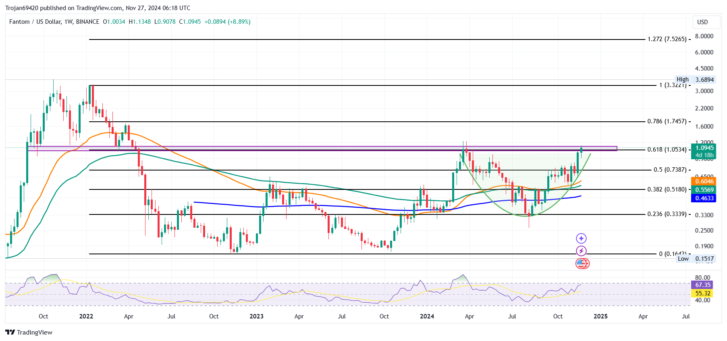Click the 0.2500 price axis label
Image resolution: width=727 pixels, height=341 pixels.
[x=704, y=231]
